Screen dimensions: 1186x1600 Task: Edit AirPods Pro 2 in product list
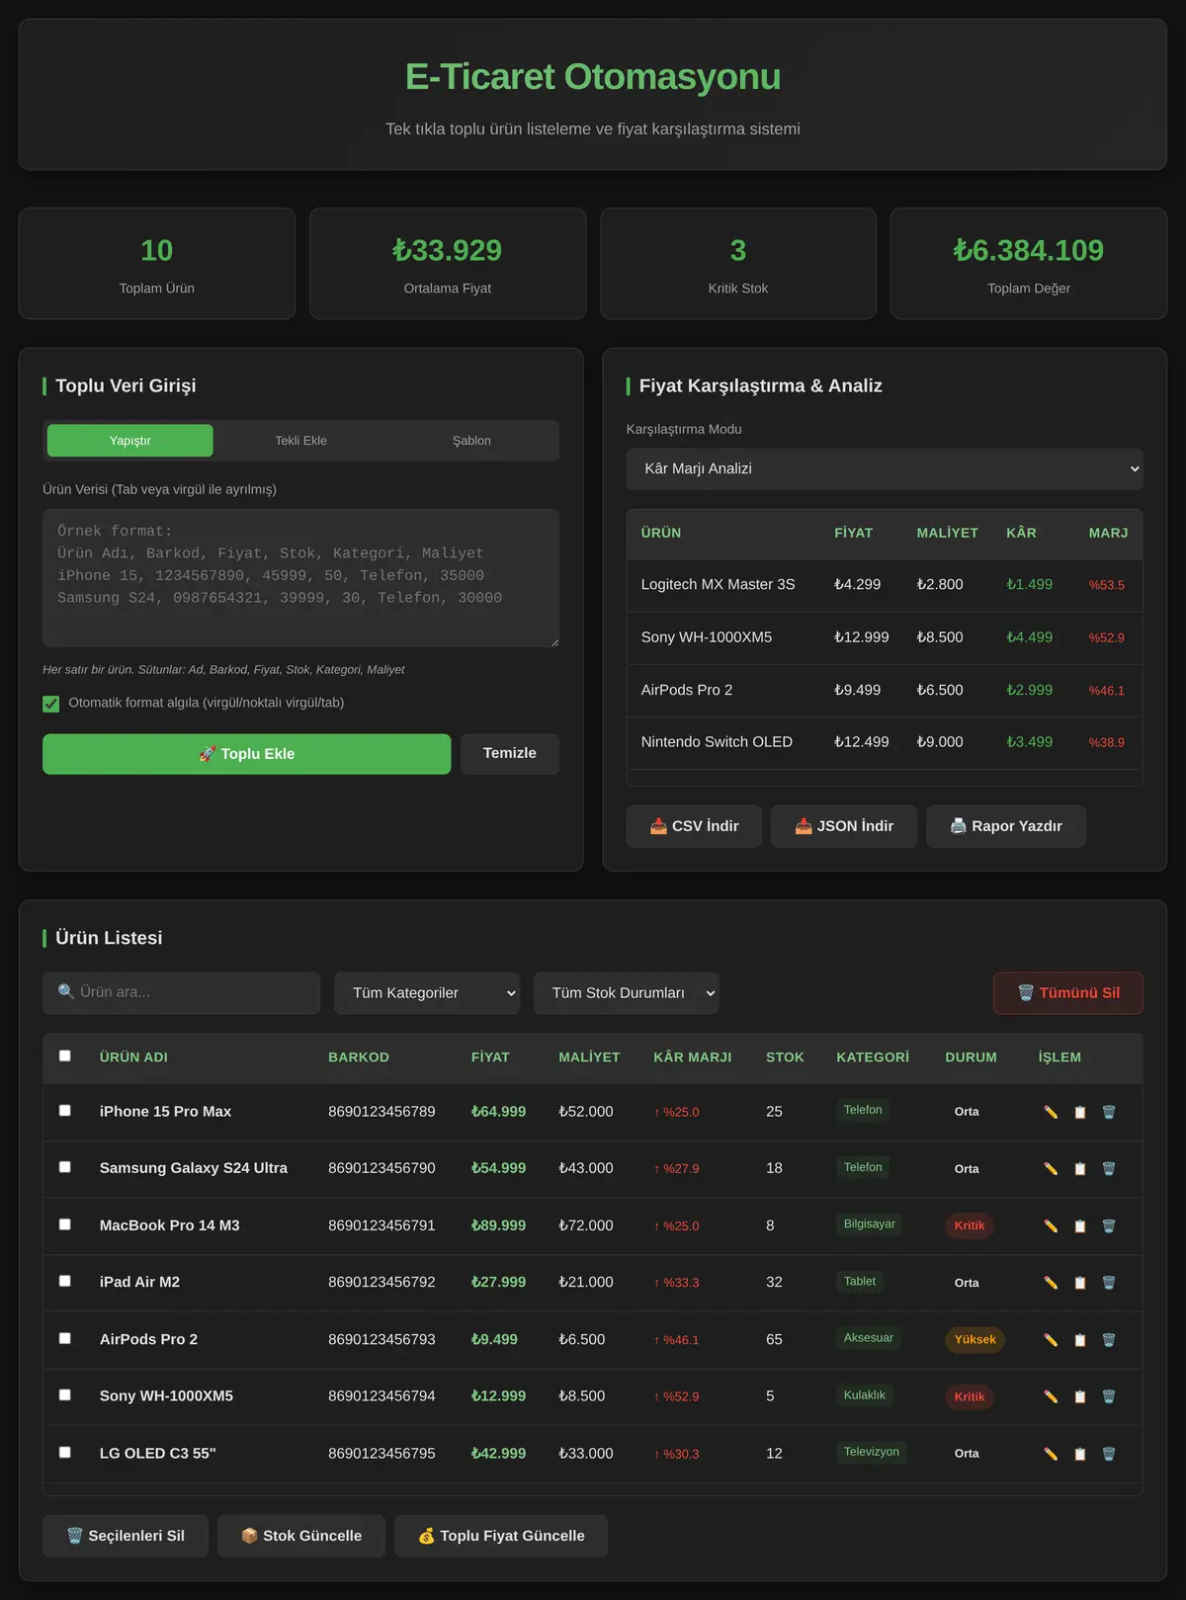click(1051, 1340)
